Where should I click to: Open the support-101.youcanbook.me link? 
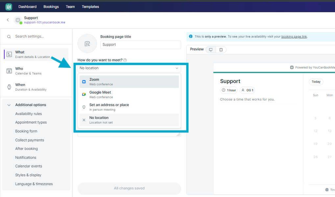pos(45,22)
